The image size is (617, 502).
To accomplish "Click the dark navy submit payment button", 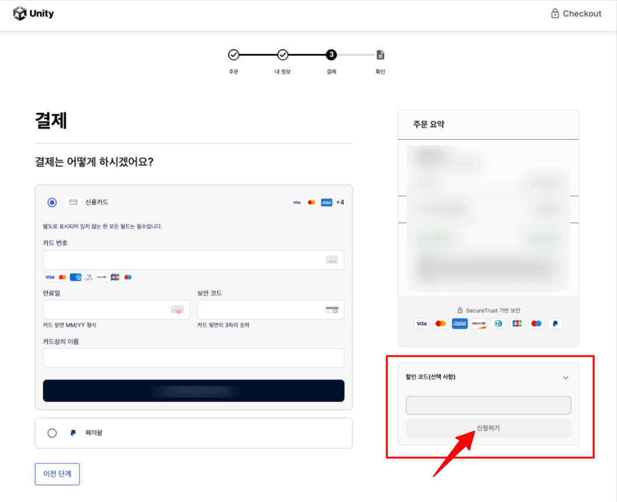I will coord(193,391).
